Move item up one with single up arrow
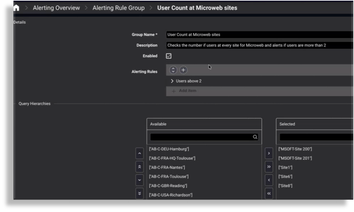This screenshot has width=354, height=212. coord(140,153)
